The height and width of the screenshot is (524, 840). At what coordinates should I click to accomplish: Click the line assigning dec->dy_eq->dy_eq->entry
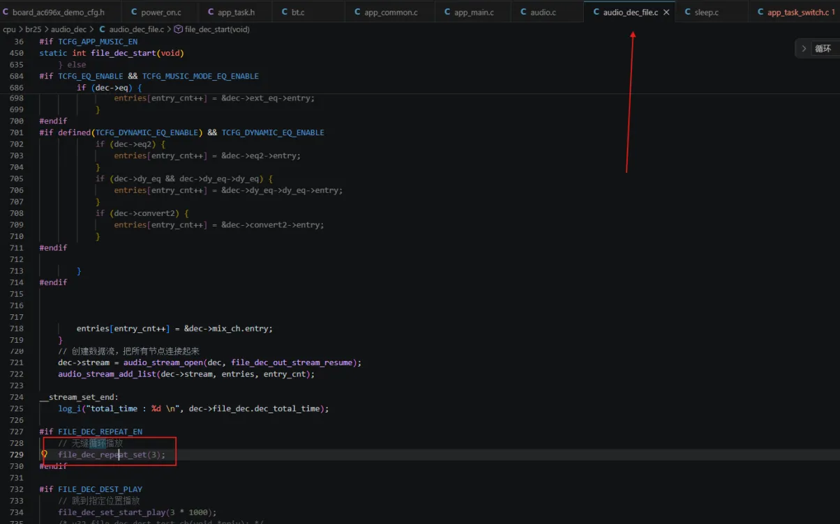click(228, 190)
